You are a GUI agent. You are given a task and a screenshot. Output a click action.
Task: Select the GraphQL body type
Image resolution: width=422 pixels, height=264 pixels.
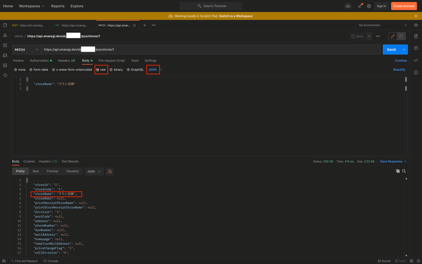(x=135, y=70)
